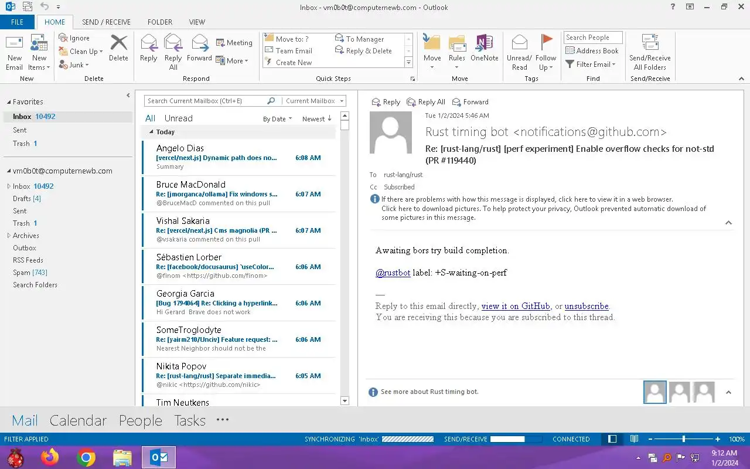This screenshot has height=469, width=750.
Task: Collapse the Favorites section
Action: pos(9,102)
